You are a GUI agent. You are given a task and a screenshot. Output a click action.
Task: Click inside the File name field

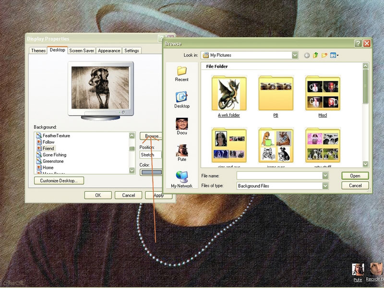coord(278,176)
